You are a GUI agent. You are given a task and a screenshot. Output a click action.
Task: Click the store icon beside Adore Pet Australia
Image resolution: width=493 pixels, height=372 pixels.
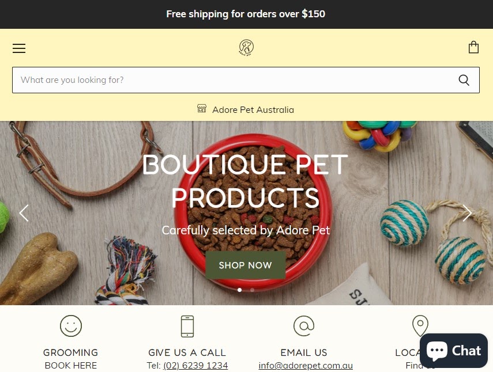tap(202, 109)
